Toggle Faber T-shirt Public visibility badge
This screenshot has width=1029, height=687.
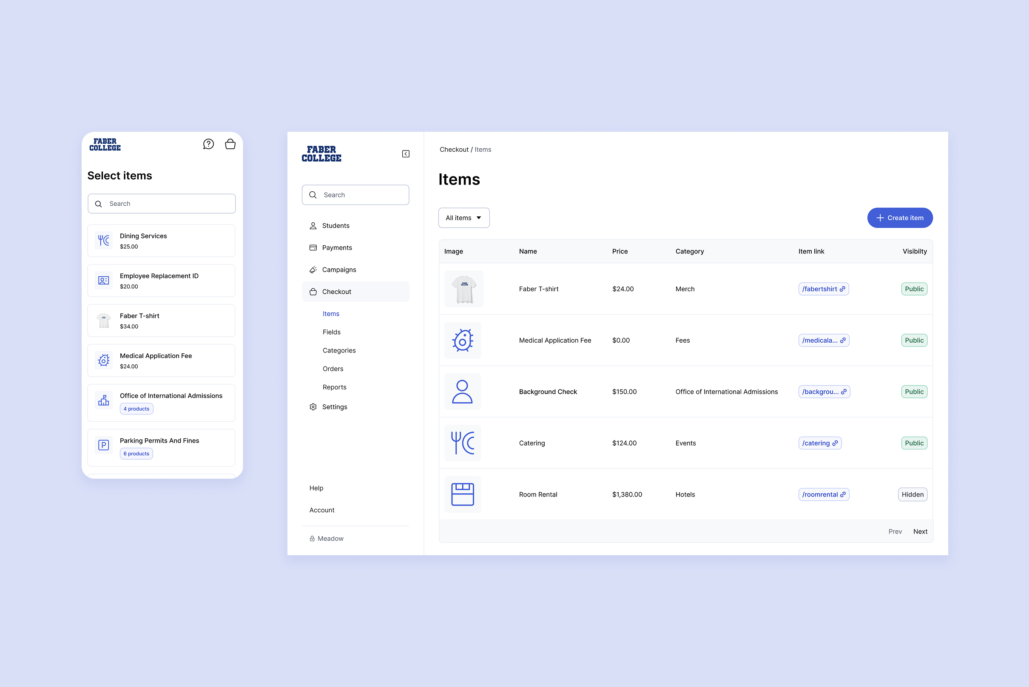point(914,289)
